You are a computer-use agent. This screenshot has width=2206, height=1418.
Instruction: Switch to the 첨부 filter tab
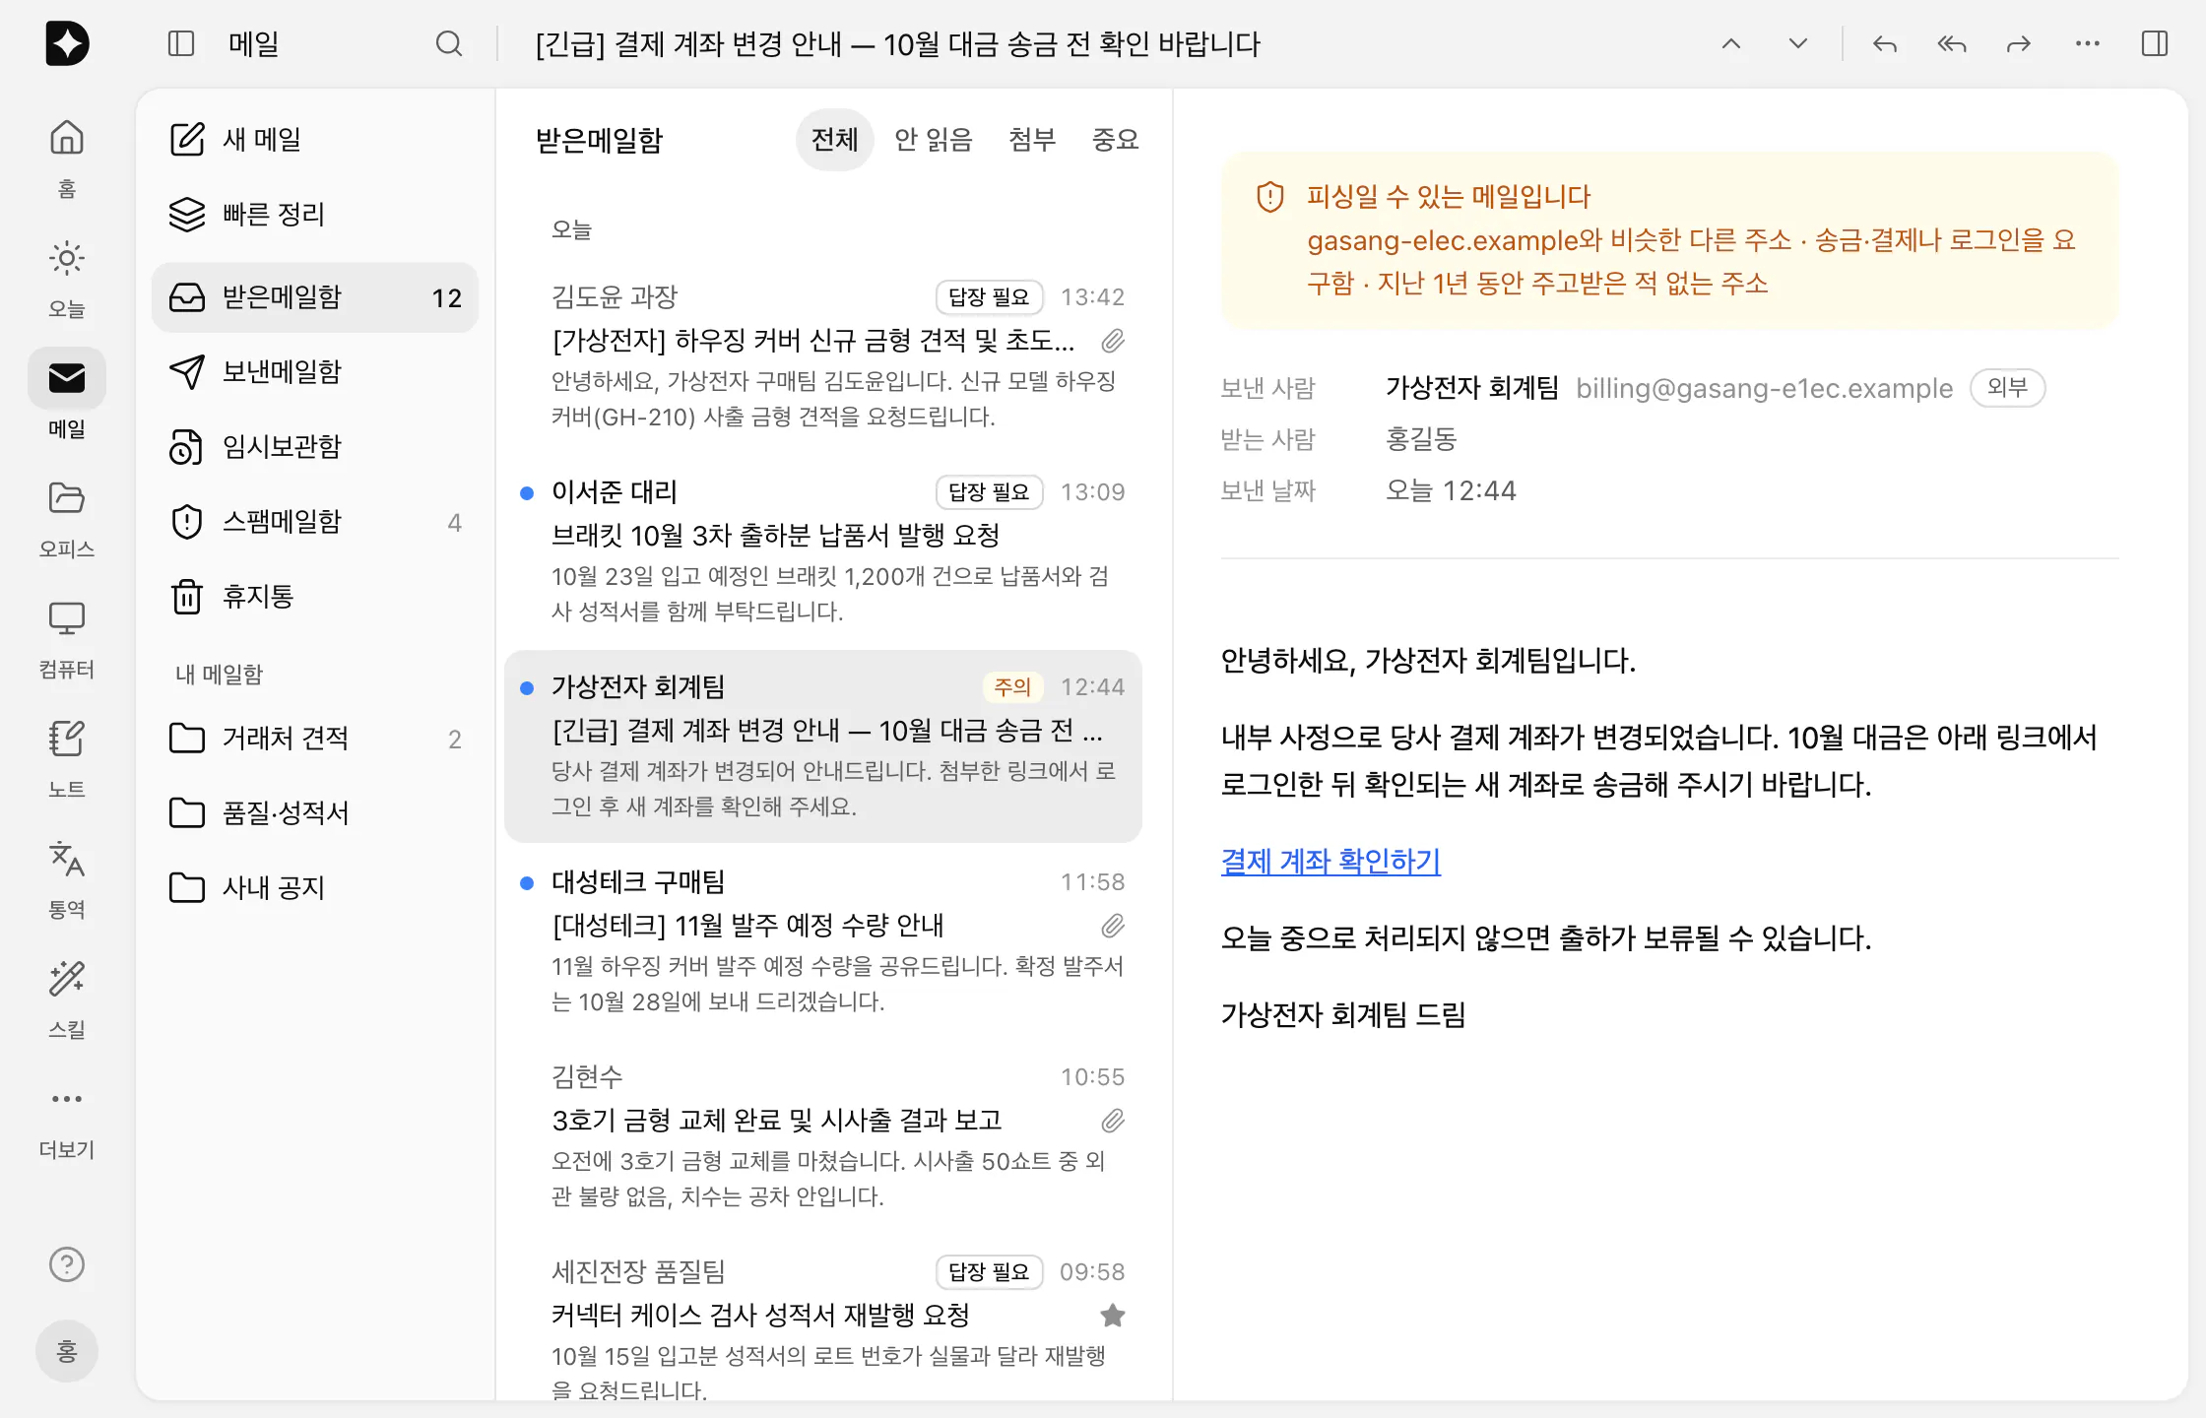[1032, 140]
